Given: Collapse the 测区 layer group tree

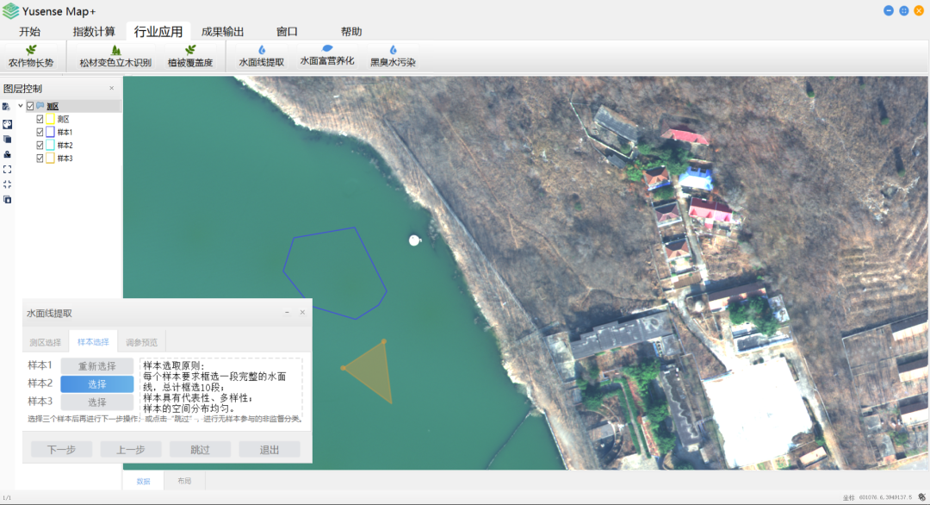Looking at the screenshot, I should click(21, 106).
